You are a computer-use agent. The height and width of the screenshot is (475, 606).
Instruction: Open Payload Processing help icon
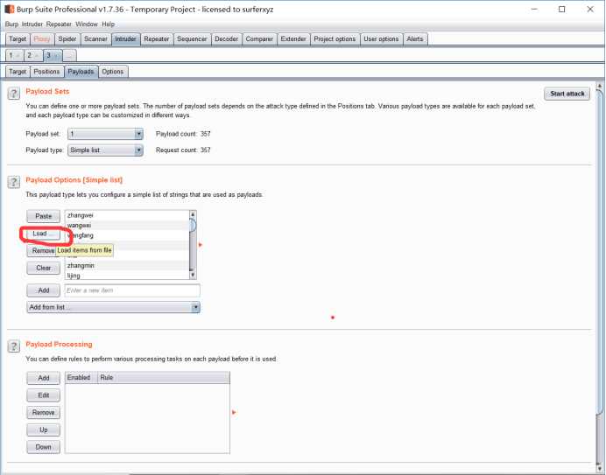(13, 346)
